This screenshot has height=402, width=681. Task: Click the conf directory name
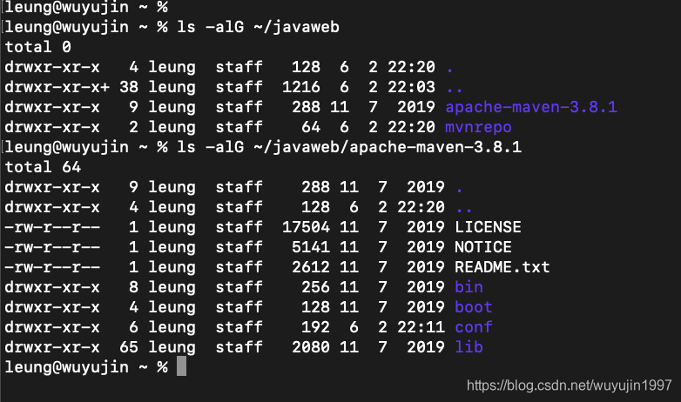pos(474,327)
